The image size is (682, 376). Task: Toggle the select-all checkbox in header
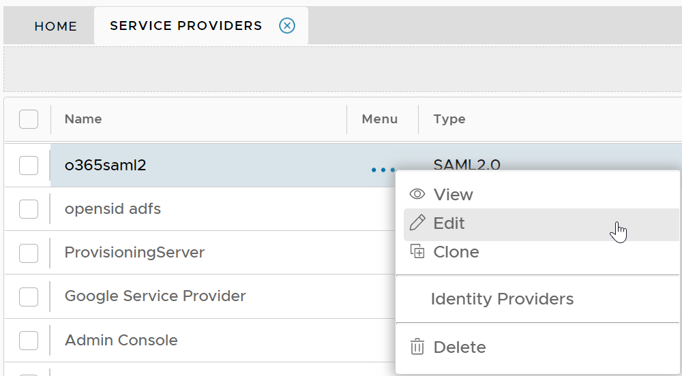pyautogui.click(x=29, y=119)
